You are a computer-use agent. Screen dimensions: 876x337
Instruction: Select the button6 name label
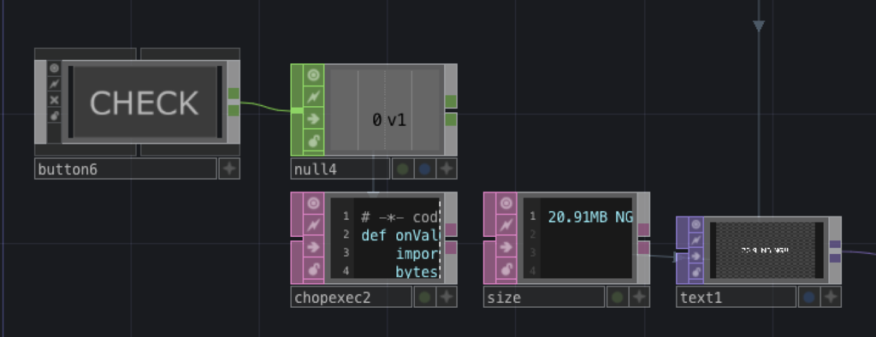(x=126, y=168)
